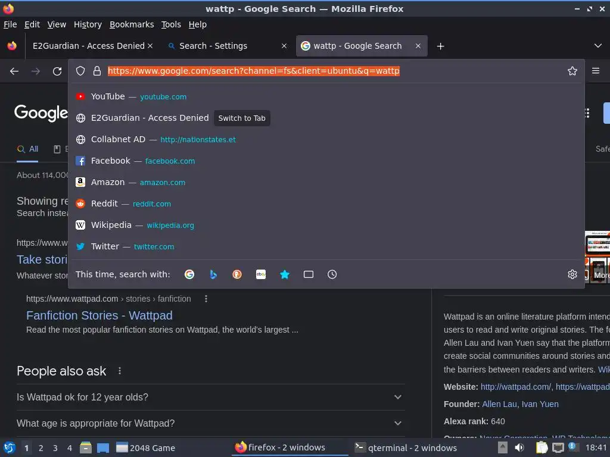Open the History menu

point(88,24)
